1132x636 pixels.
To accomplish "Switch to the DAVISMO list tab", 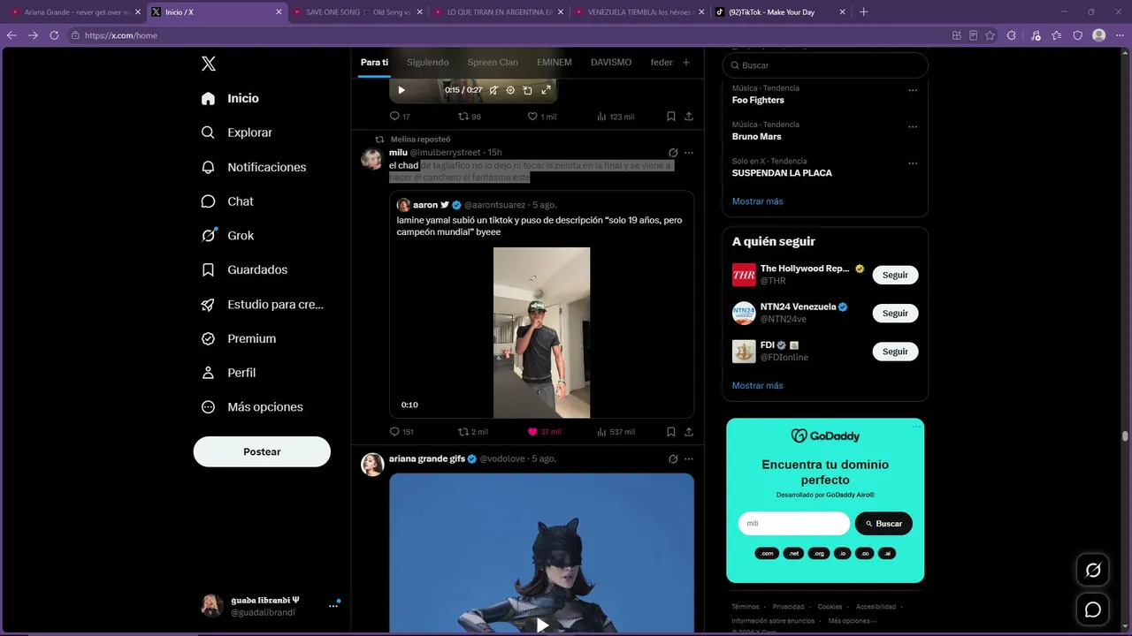I will pyautogui.click(x=611, y=63).
